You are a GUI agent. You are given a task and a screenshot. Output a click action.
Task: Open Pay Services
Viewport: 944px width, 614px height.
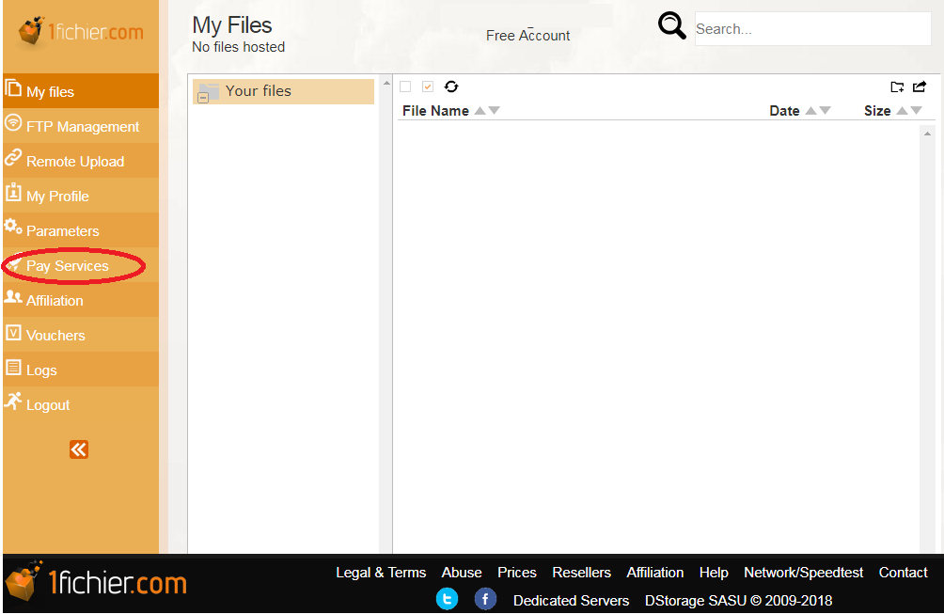(81, 265)
